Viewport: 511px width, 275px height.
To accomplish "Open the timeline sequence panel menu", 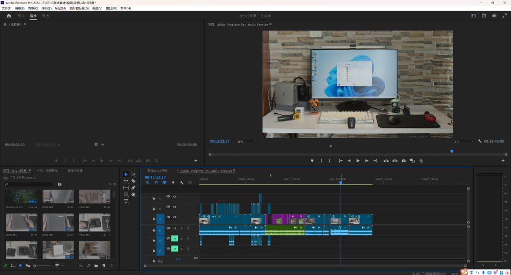I will pos(235,170).
